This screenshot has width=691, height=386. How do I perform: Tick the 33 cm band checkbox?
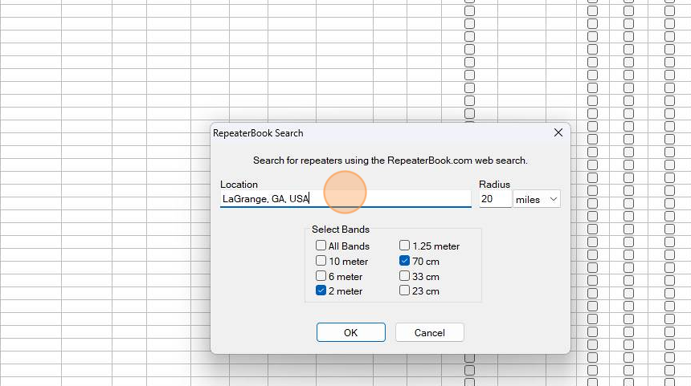[404, 276]
